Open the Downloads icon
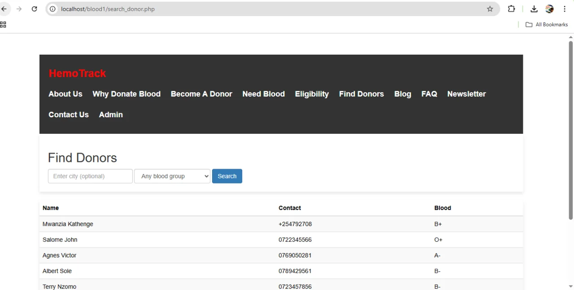The height and width of the screenshot is (290, 574). 534,9
